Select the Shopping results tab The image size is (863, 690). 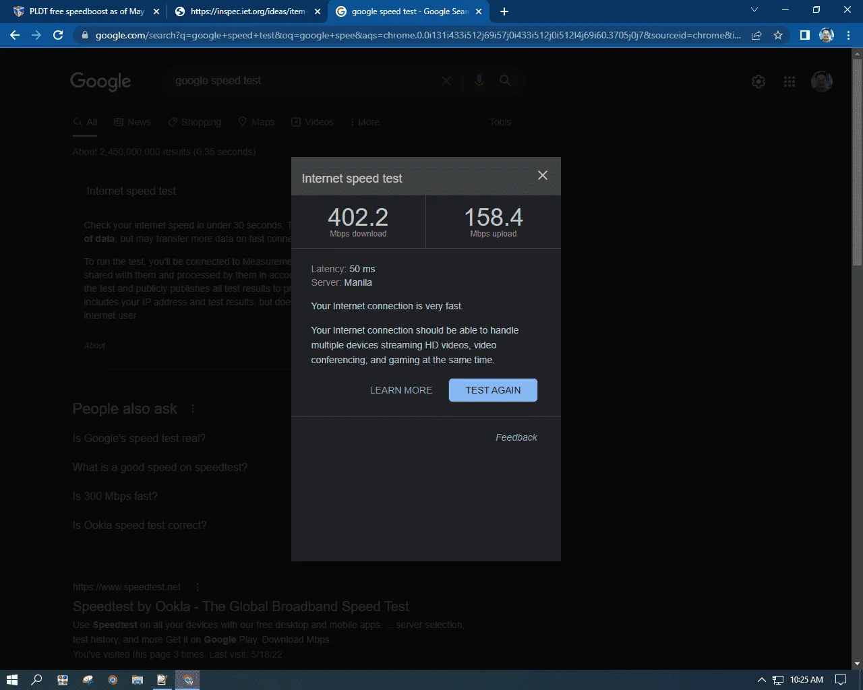tap(194, 122)
